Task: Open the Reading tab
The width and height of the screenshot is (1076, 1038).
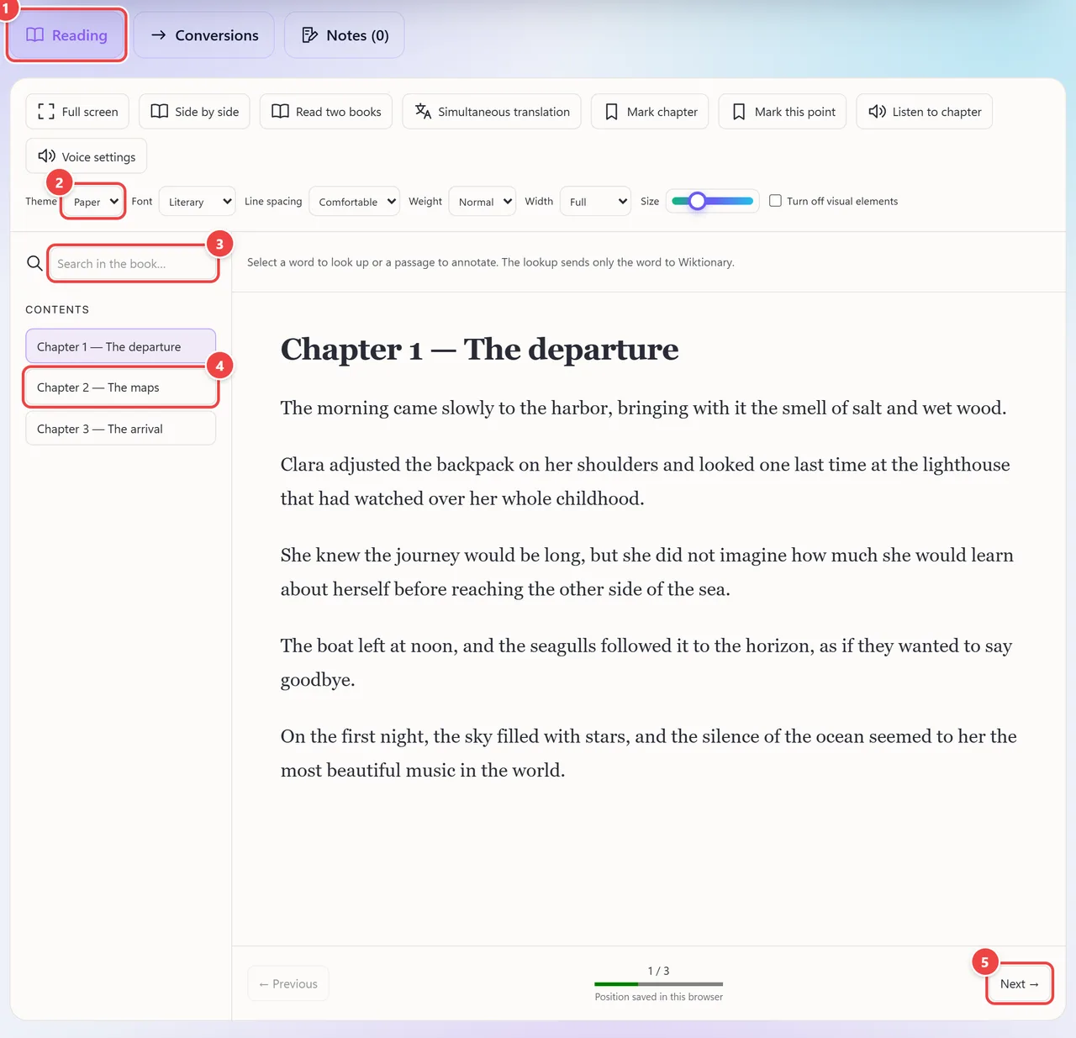Action: pyautogui.click(x=66, y=35)
